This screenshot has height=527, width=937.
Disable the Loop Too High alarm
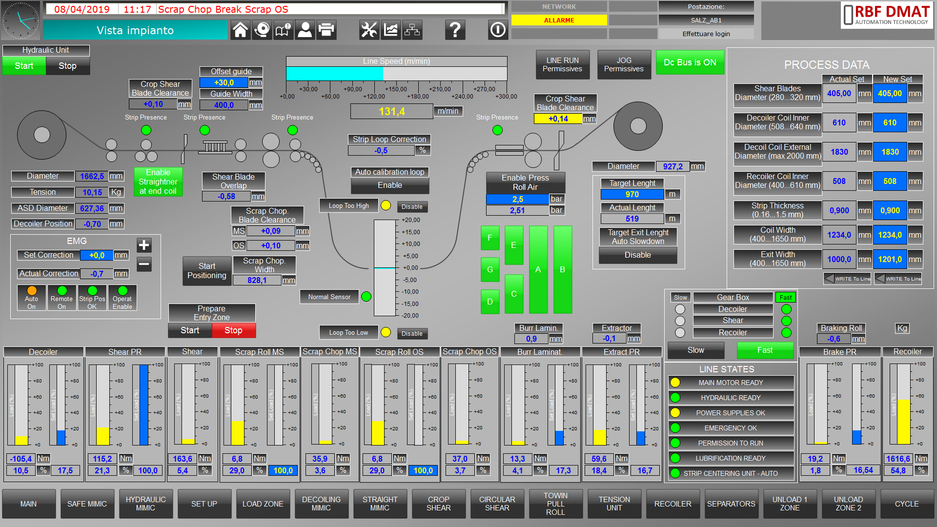pos(412,207)
